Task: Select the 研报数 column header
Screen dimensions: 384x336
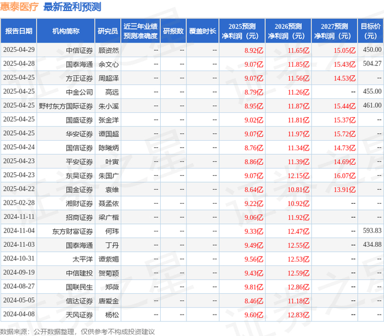Action: coord(173,31)
